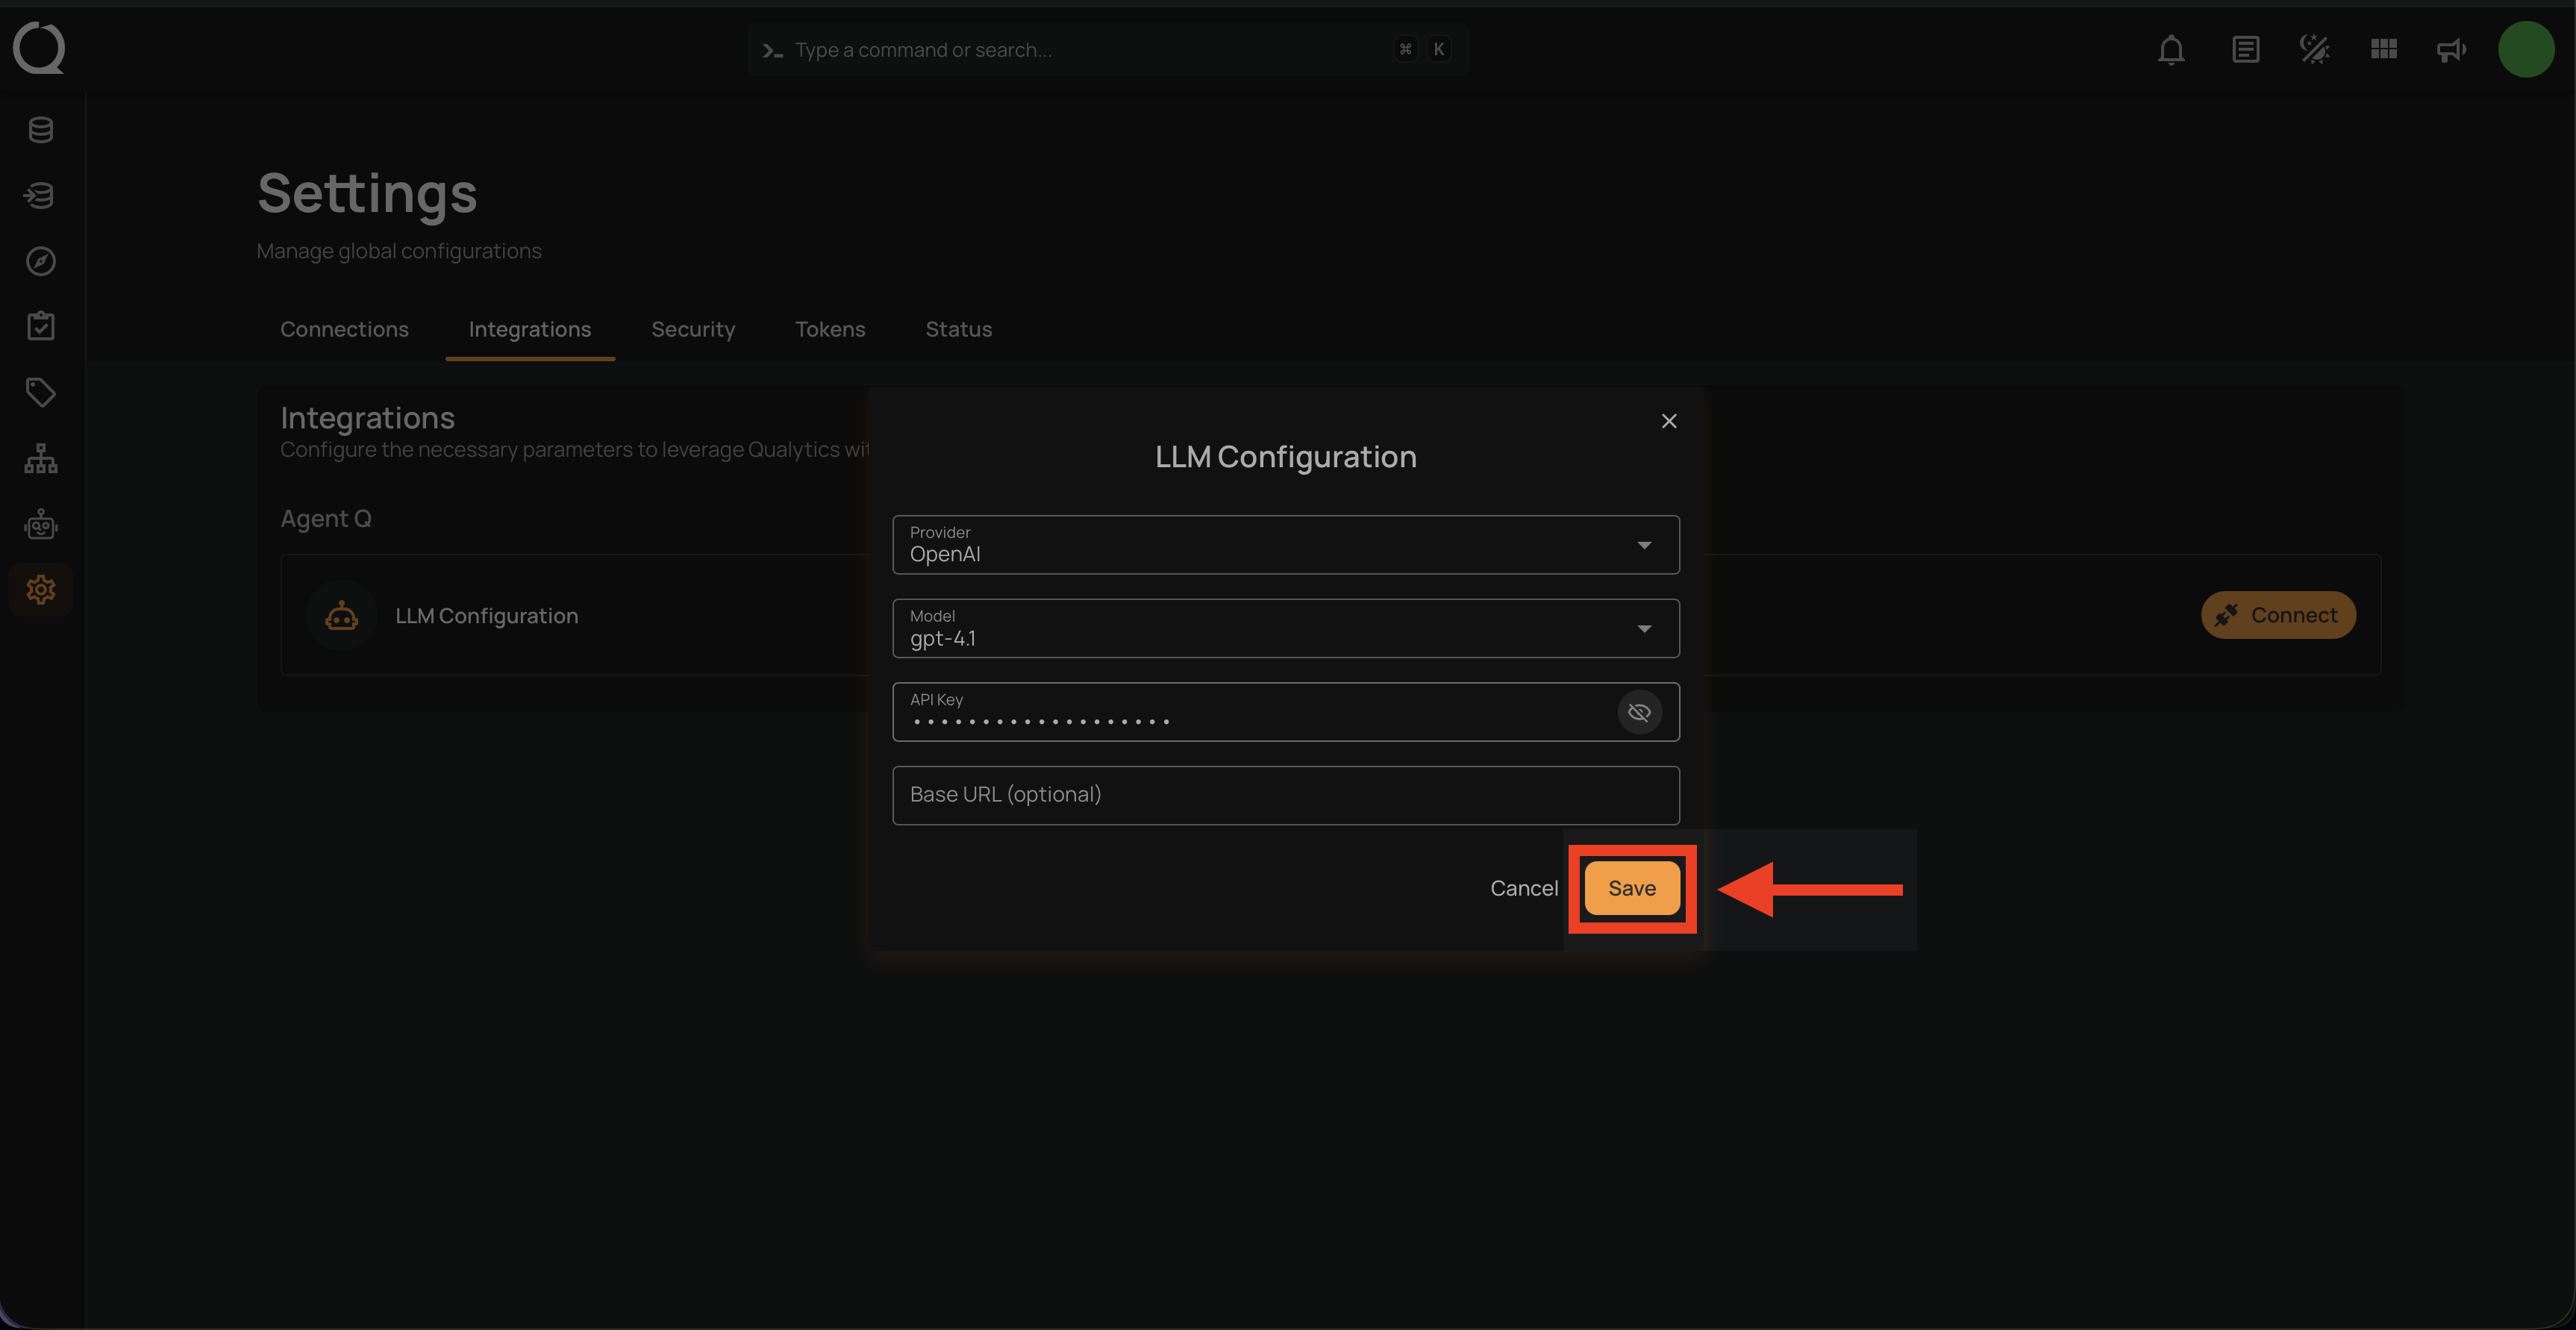
Task: Click the compass Explore sidebar icon
Action: click(41, 261)
